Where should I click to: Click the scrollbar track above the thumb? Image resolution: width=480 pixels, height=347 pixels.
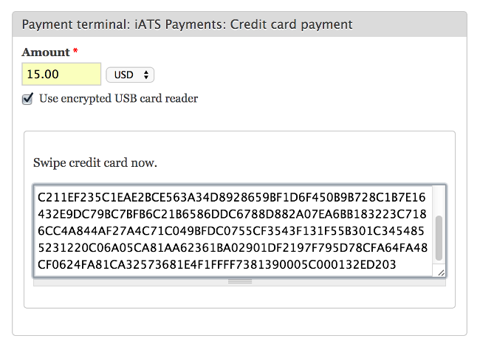(439, 200)
